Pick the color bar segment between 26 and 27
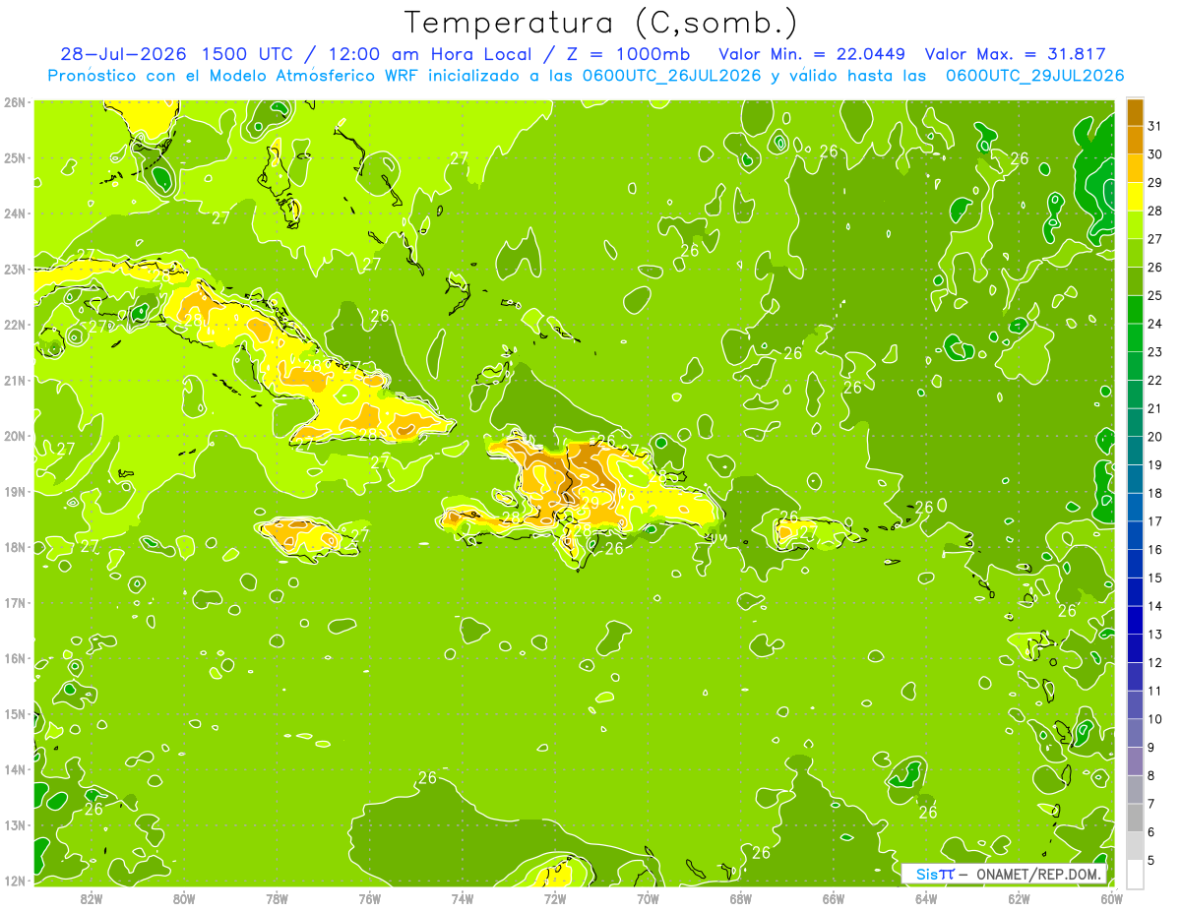1181x912 pixels. (1135, 253)
